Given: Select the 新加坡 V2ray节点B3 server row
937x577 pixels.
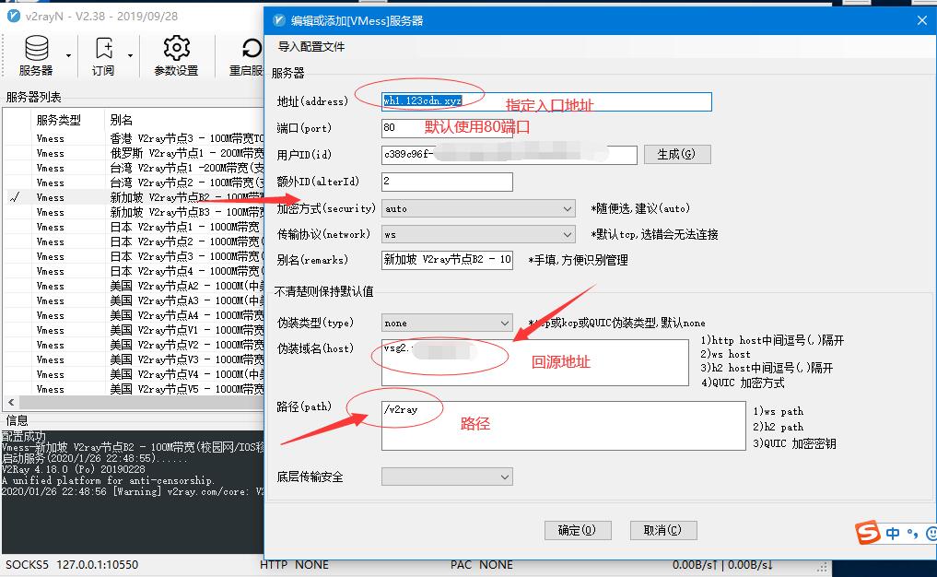Looking at the screenshot, I should pos(134,212).
